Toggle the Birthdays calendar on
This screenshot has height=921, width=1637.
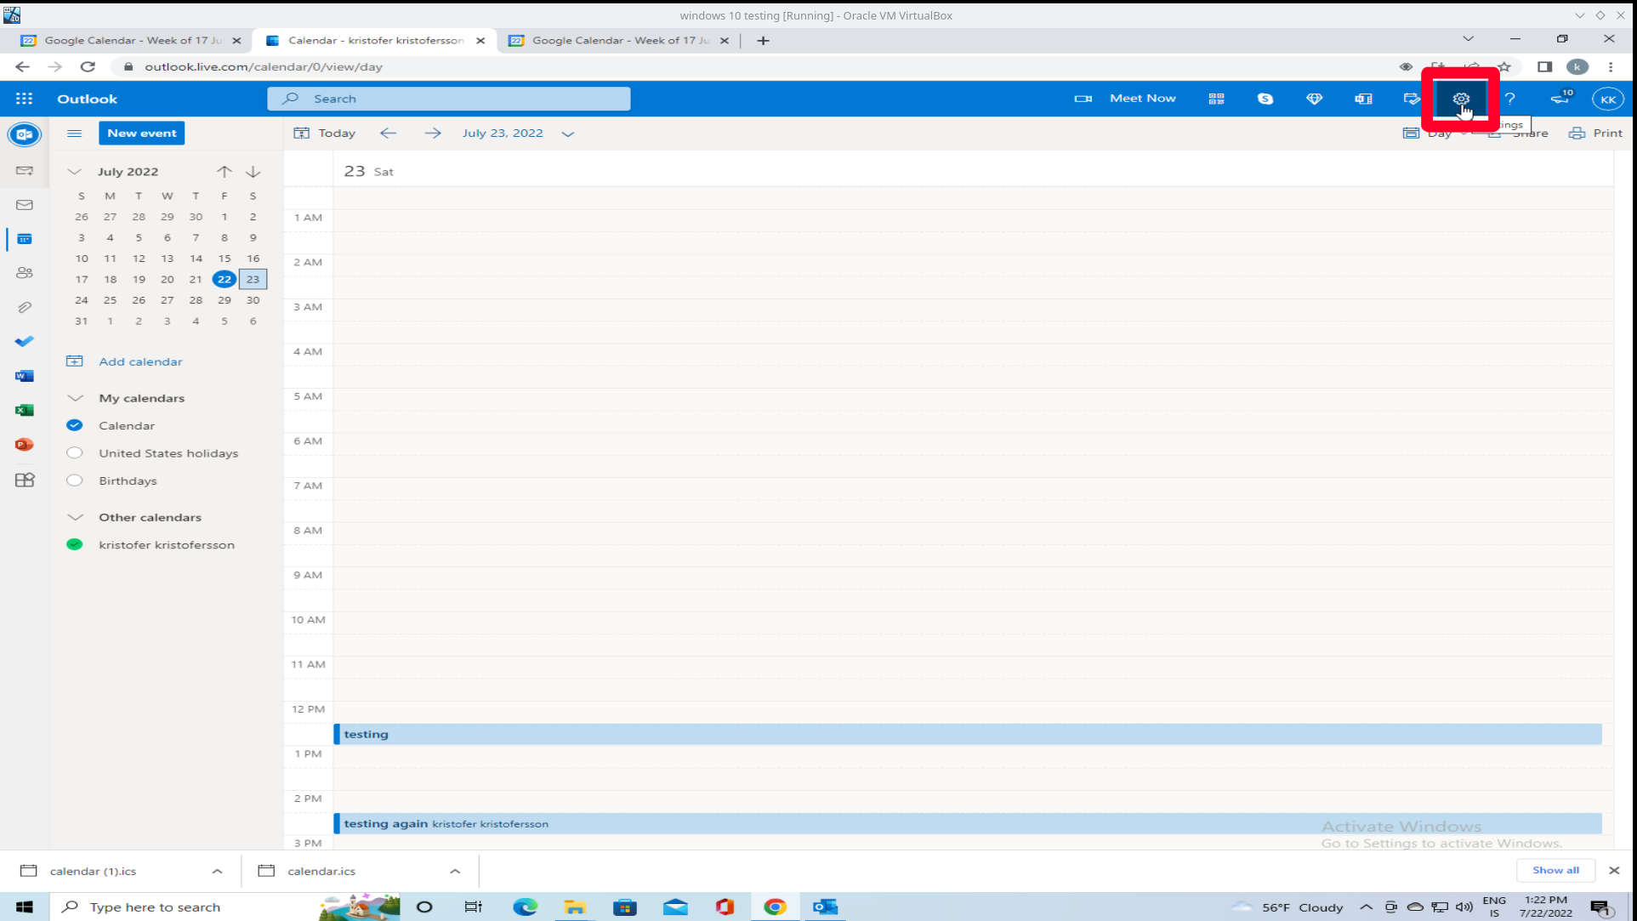75,480
